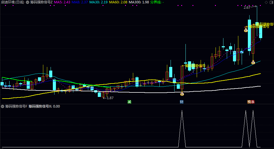Click the red 涨 marker on the date axis
This screenshot has height=149, width=274.
tap(253, 102)
